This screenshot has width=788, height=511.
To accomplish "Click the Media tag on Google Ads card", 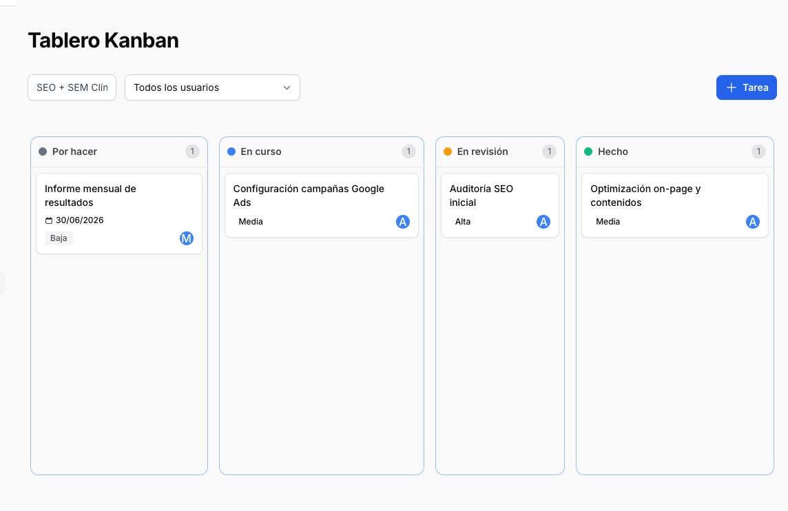I will coord(251,222).
